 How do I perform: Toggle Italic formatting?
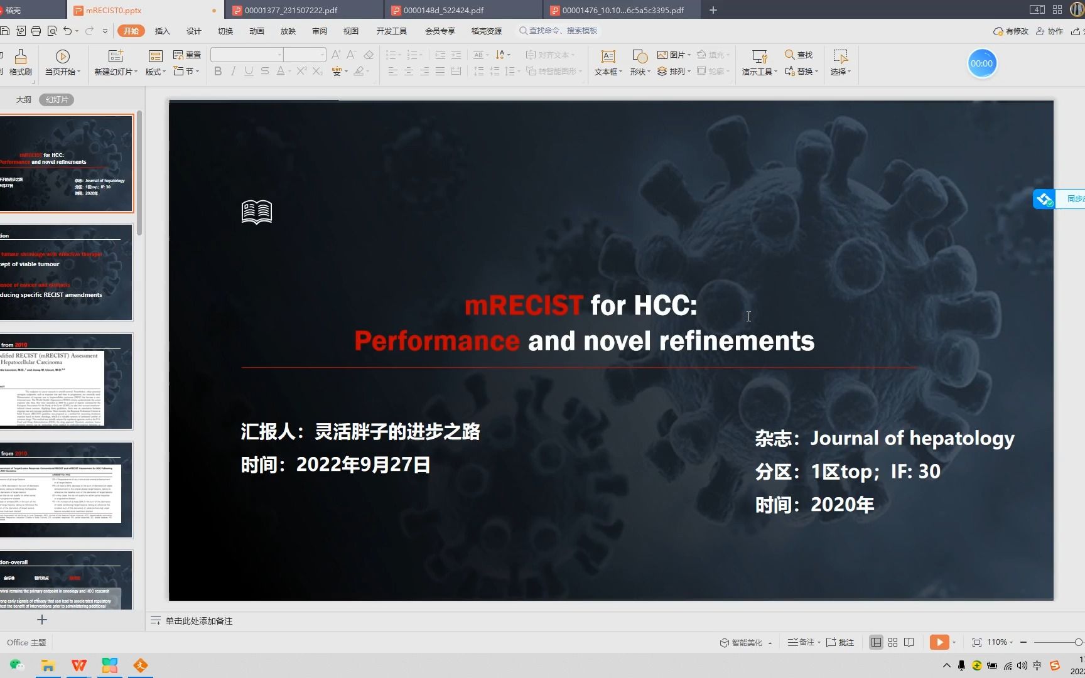(234, 71)
